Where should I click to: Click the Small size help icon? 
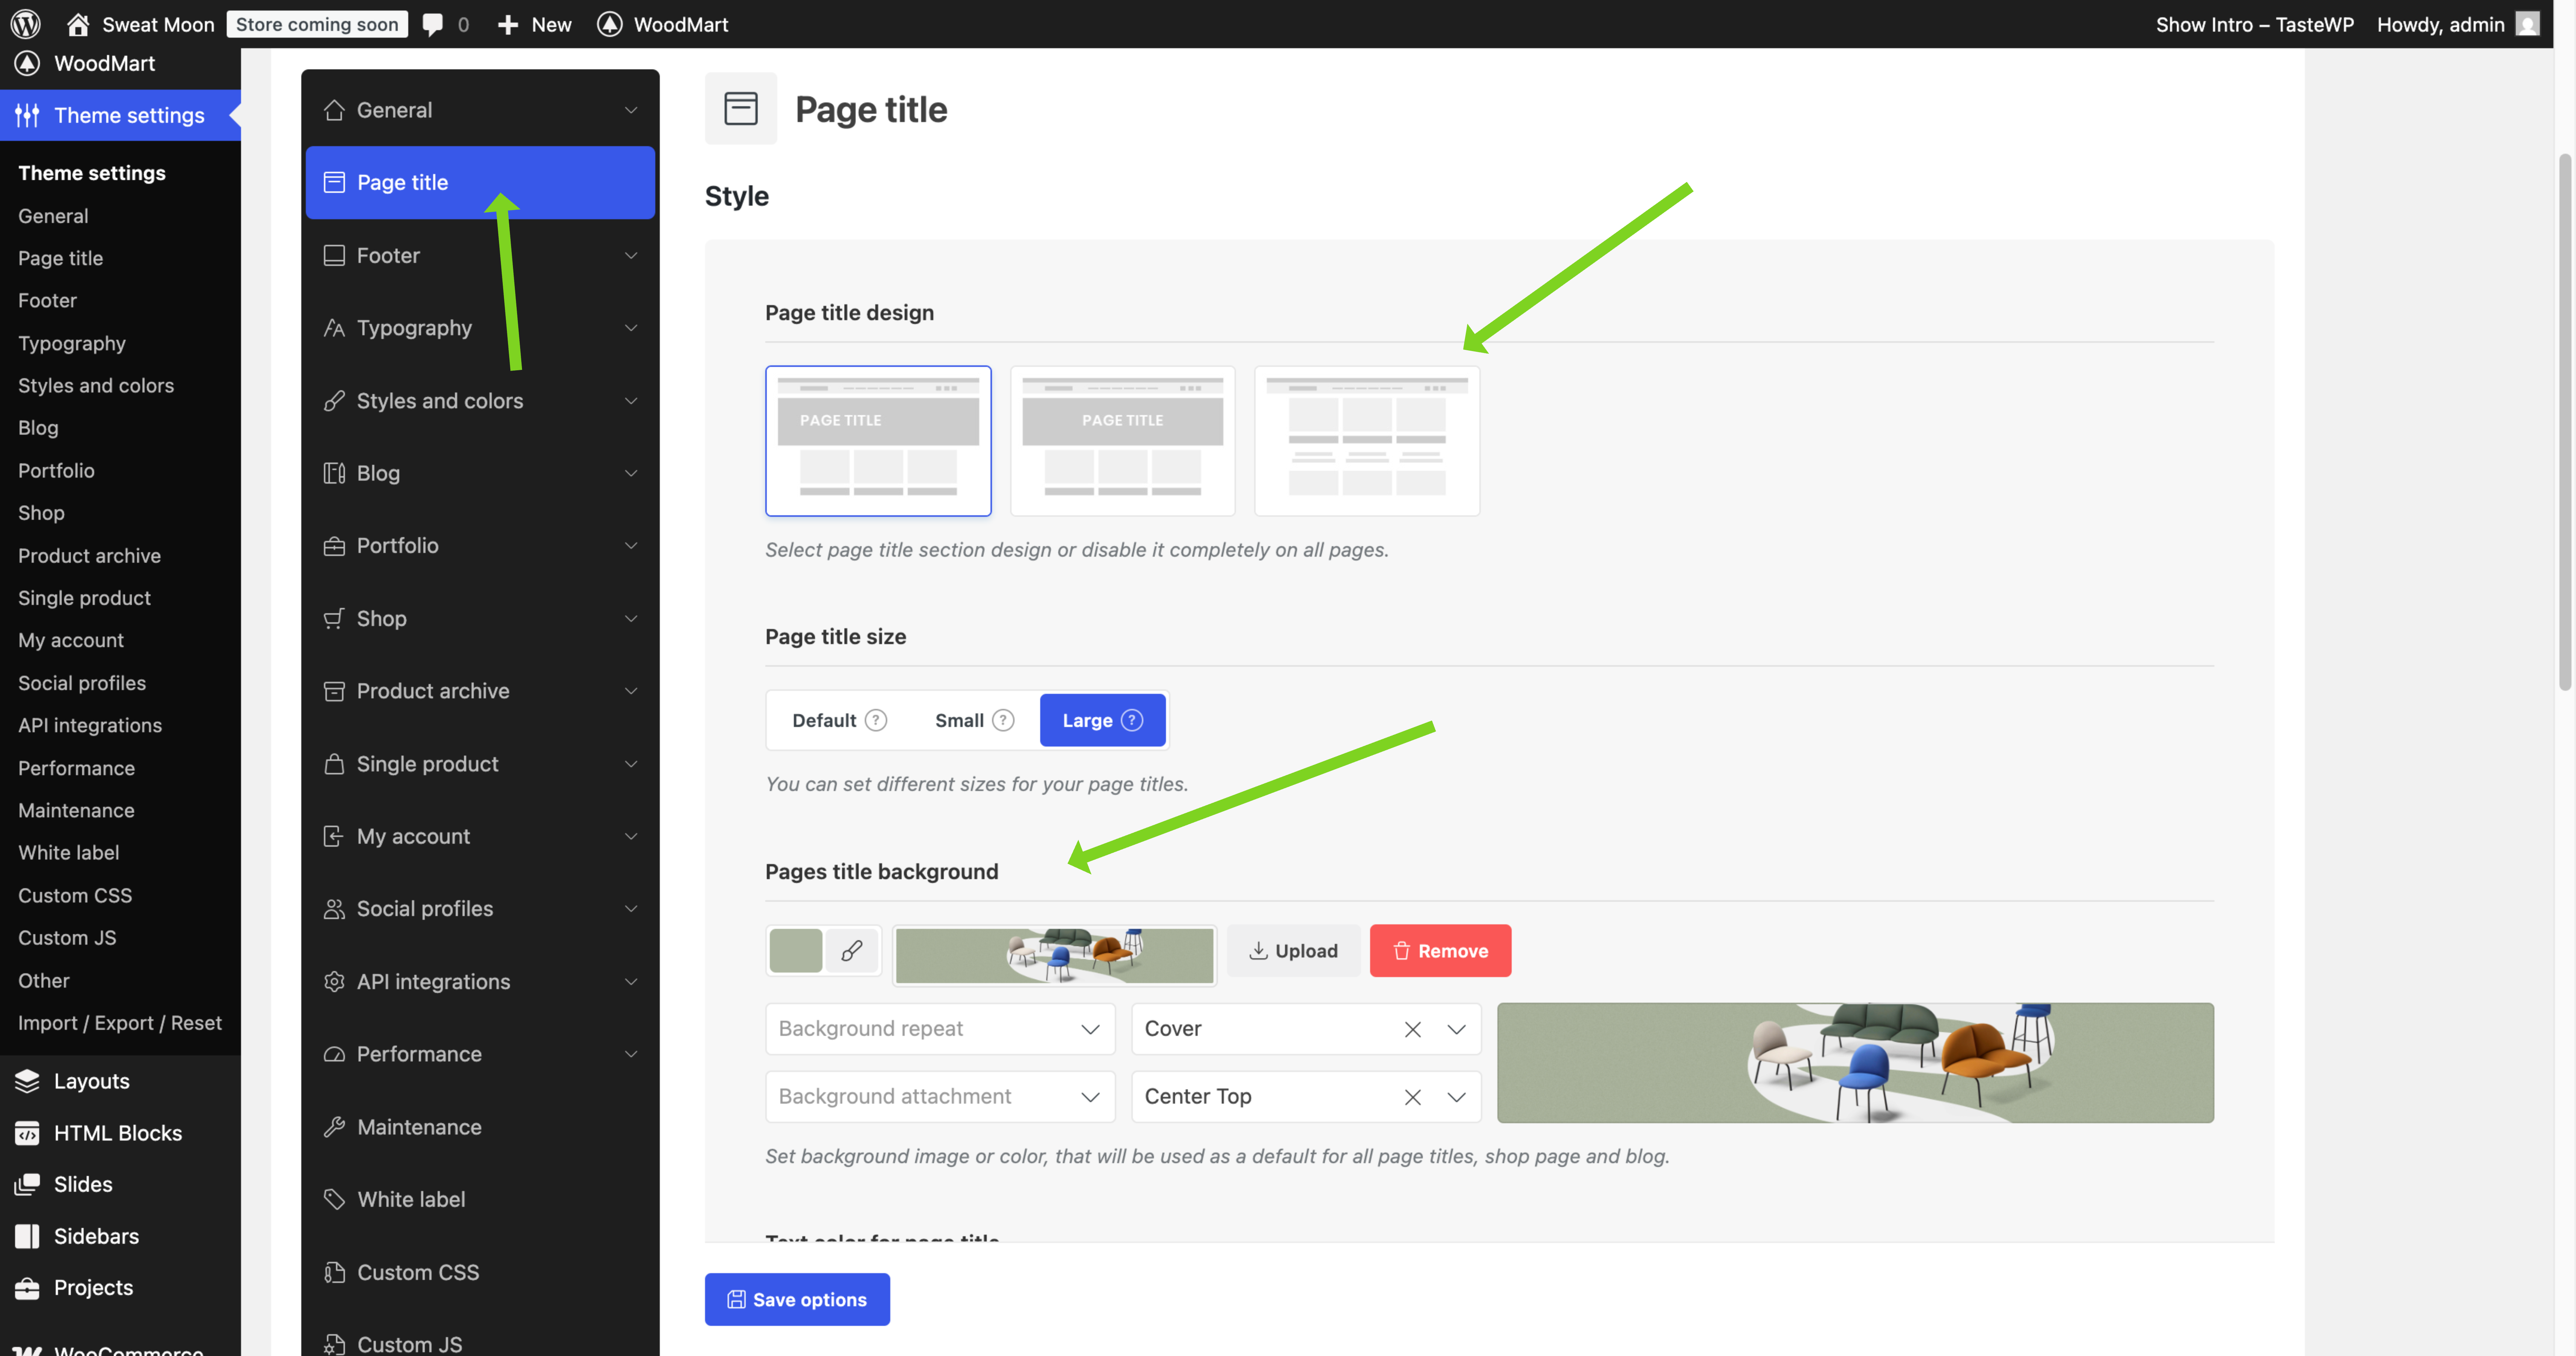coord(1003,720)
